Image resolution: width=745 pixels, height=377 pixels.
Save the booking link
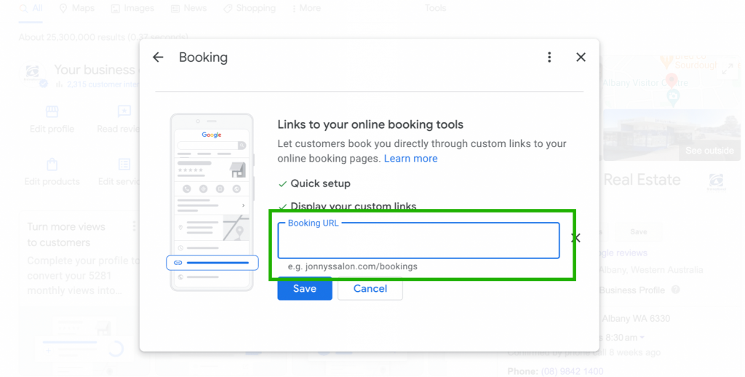tap(305, 289)
